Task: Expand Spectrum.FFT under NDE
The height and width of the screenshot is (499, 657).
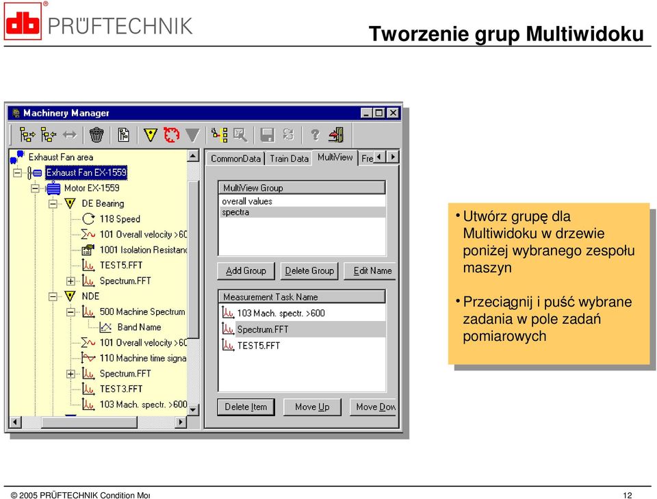Action: 70,373
